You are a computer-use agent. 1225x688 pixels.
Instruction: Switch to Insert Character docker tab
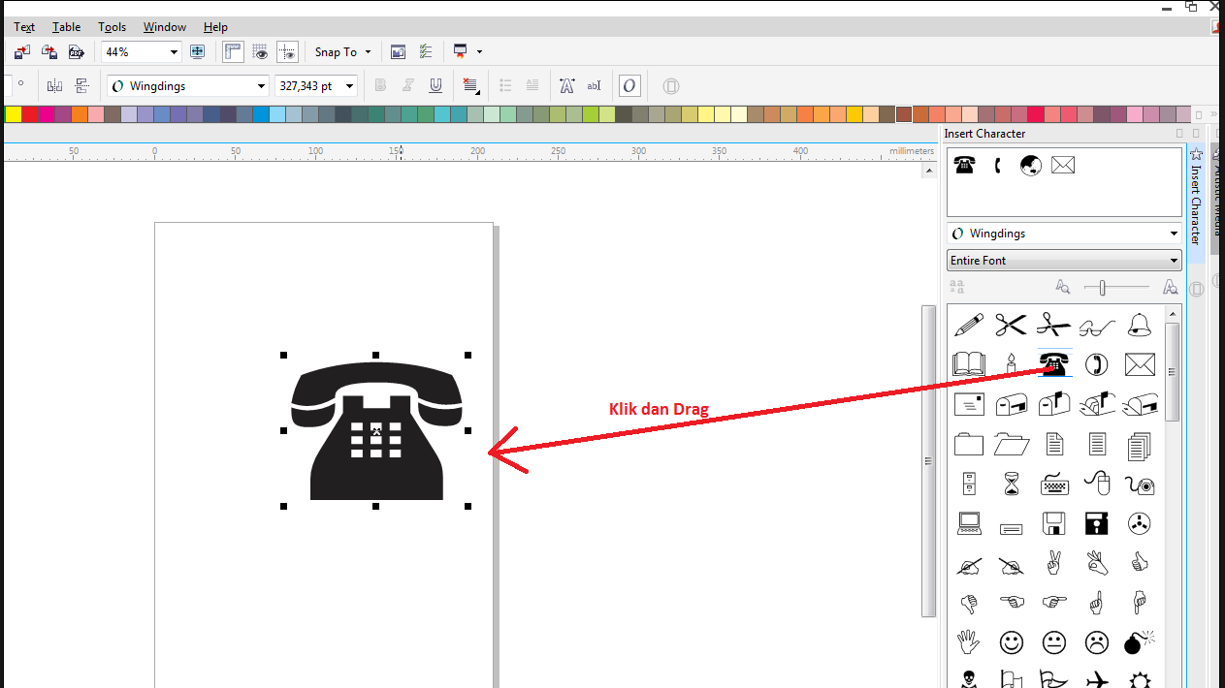tap(1196, 203)
